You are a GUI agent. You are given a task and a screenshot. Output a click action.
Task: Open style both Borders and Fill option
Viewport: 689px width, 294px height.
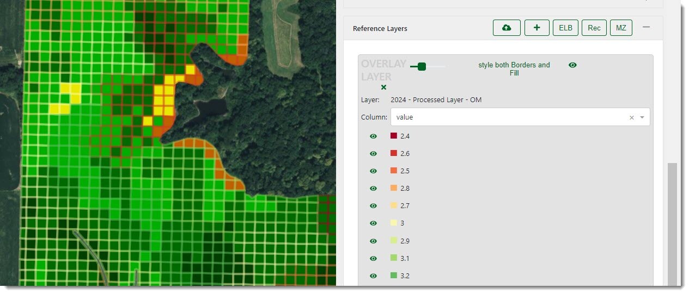tap(514, 69)
